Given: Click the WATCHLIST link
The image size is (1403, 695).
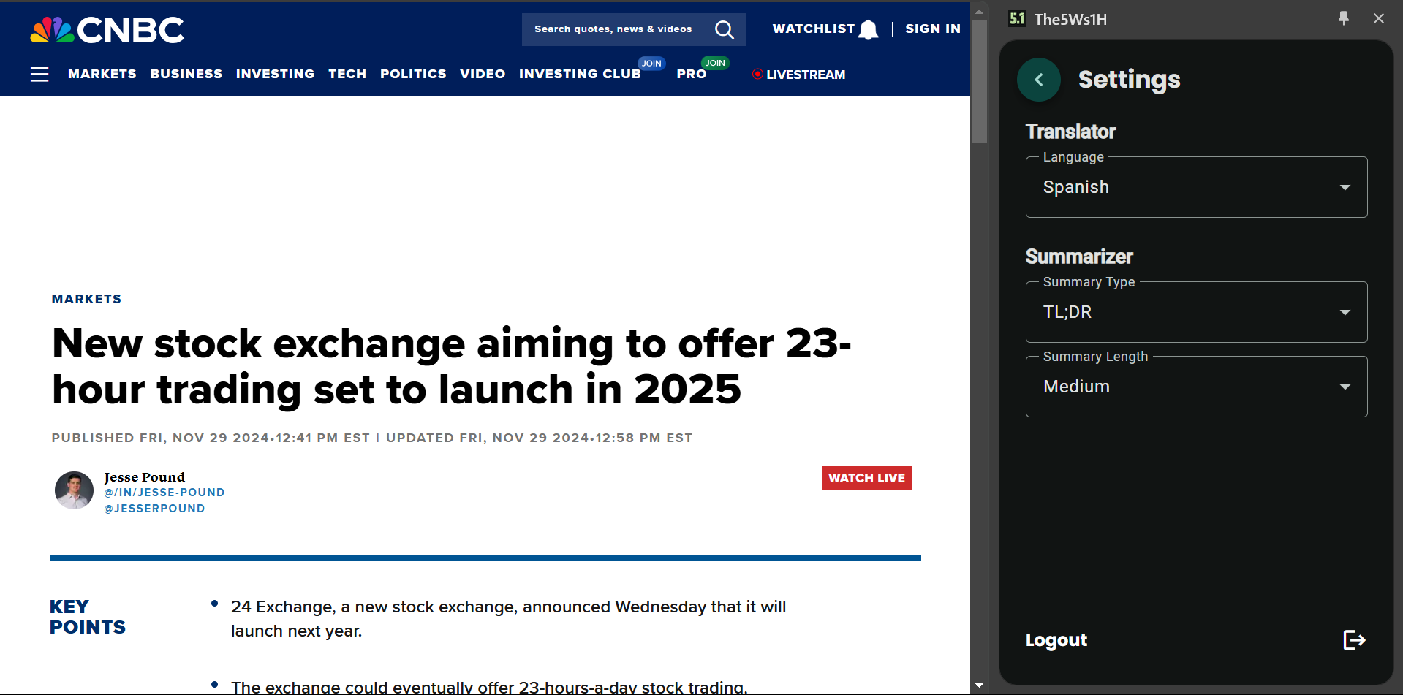Looking at the screenshot, I should click(814, 29).
